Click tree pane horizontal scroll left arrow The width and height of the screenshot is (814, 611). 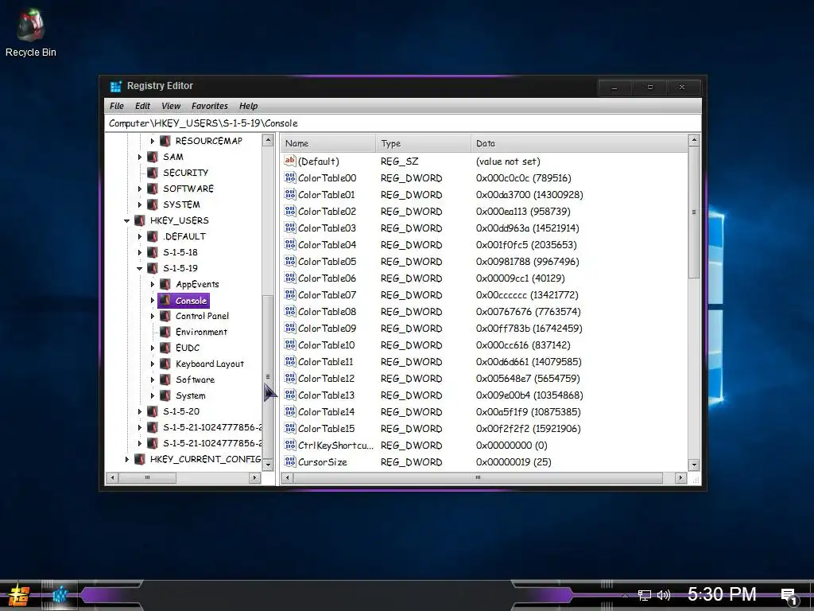click(112, 477)
